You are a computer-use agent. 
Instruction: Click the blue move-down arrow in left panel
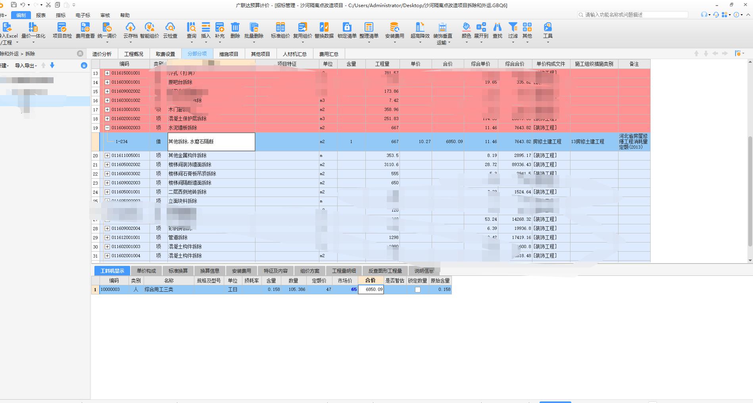[52, 65]
